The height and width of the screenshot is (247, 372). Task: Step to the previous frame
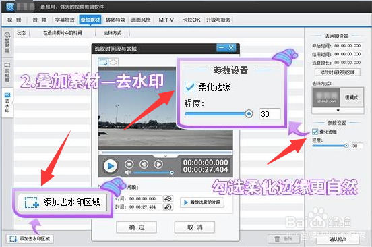[144, 164]
